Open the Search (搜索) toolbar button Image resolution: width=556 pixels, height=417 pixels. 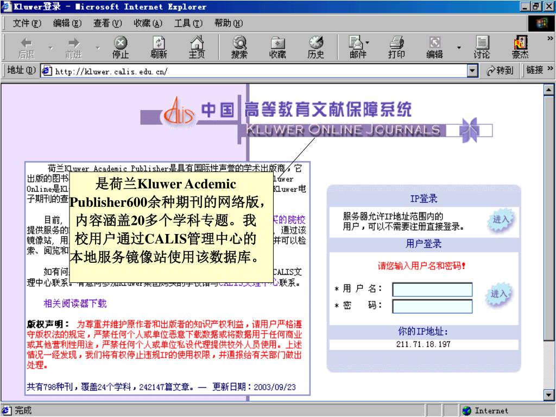click(x=239, y=48)
